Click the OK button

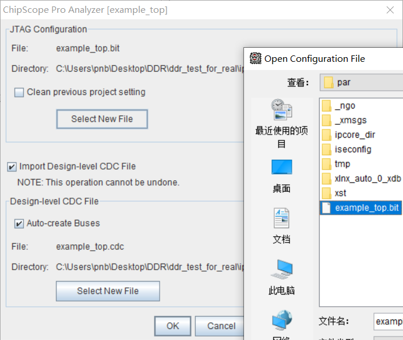[173, 326]
